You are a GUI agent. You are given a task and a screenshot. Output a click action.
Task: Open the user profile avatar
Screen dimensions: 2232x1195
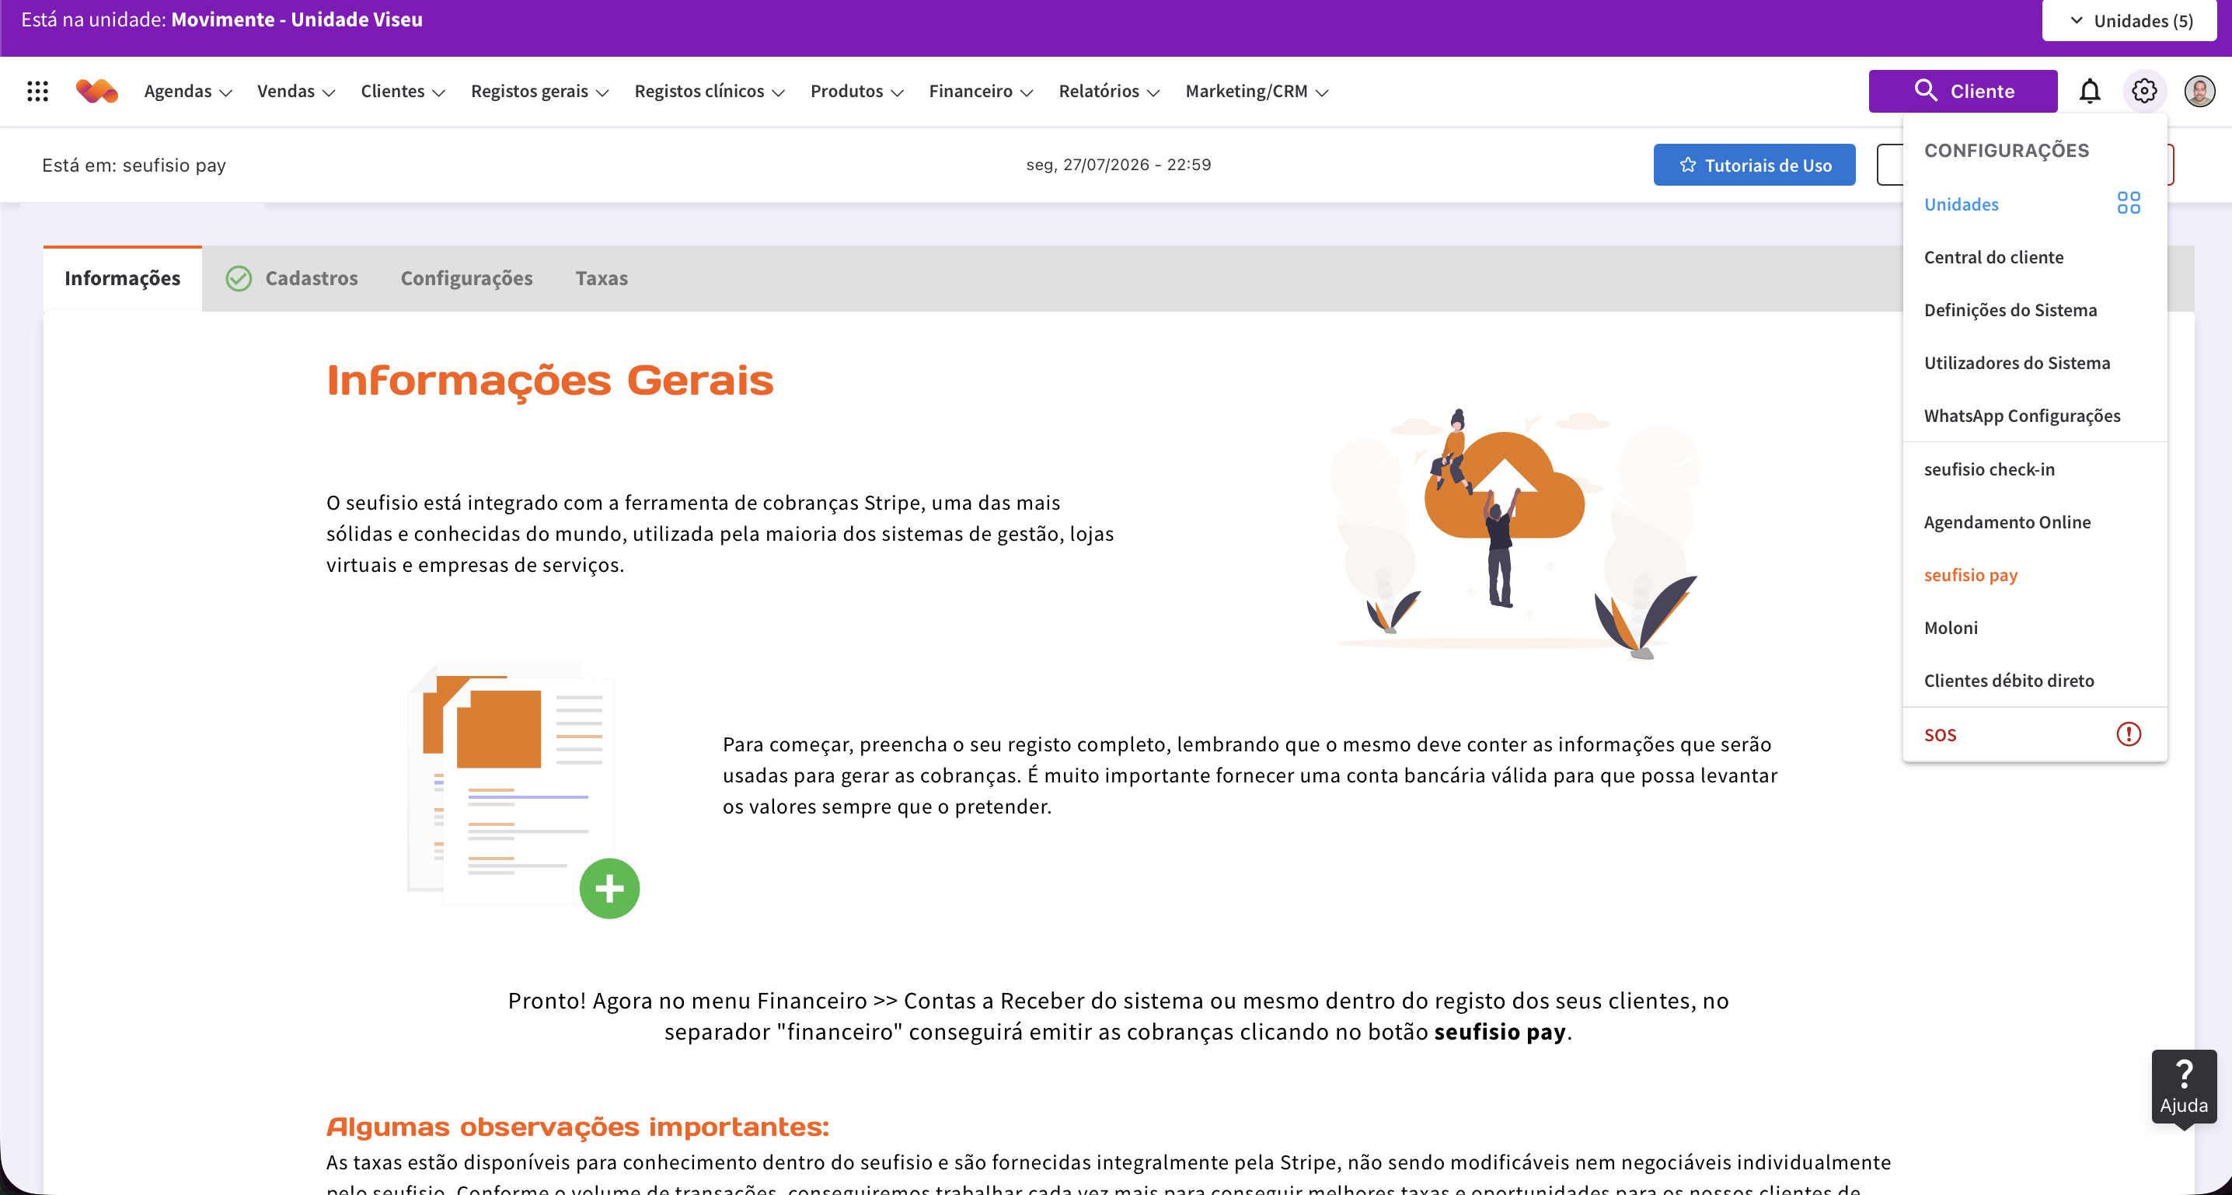click(2199, 91)
